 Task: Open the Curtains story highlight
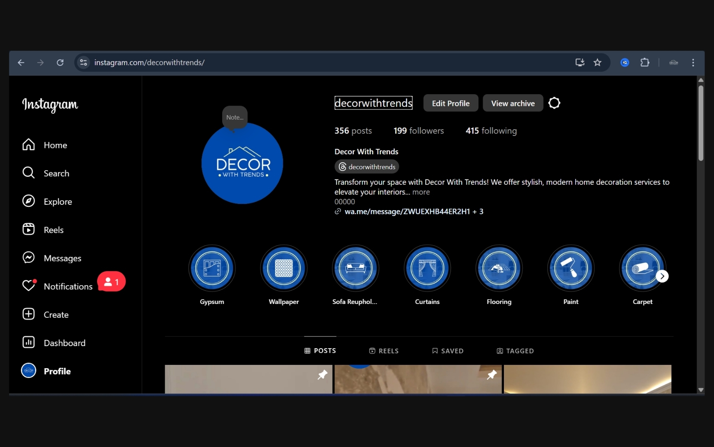(x=427, y=268)
